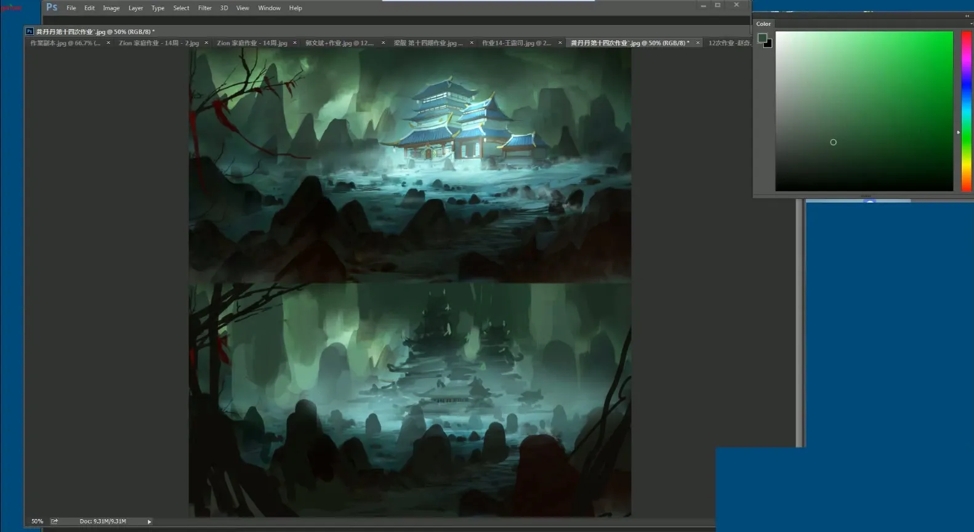Collapse the Color panel with double arrows
974x532 pixels.
[x=967, y=16]
